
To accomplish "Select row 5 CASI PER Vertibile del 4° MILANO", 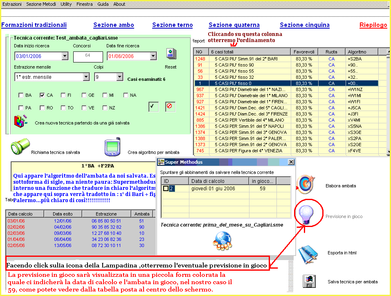I will pos(286,120).
